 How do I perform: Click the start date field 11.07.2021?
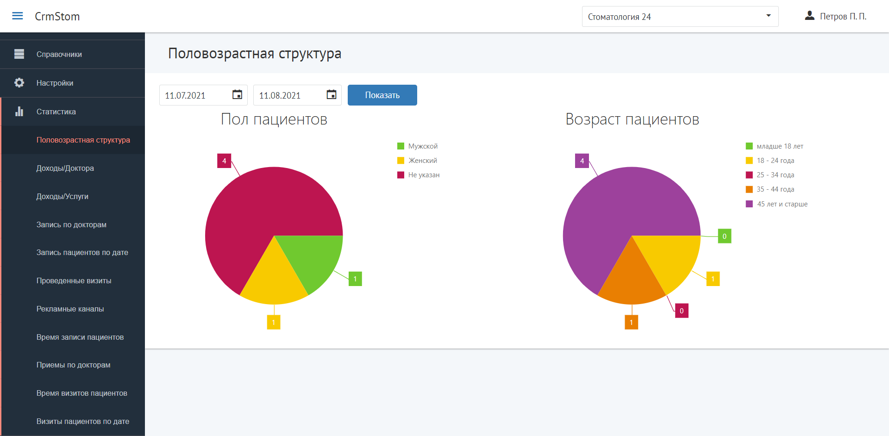(203, 95)
